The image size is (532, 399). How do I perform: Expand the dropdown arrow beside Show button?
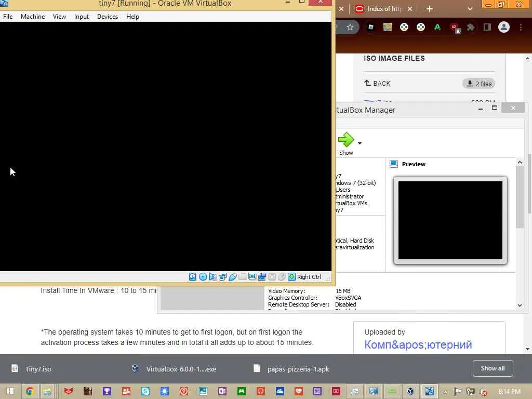tap(360, 143)
